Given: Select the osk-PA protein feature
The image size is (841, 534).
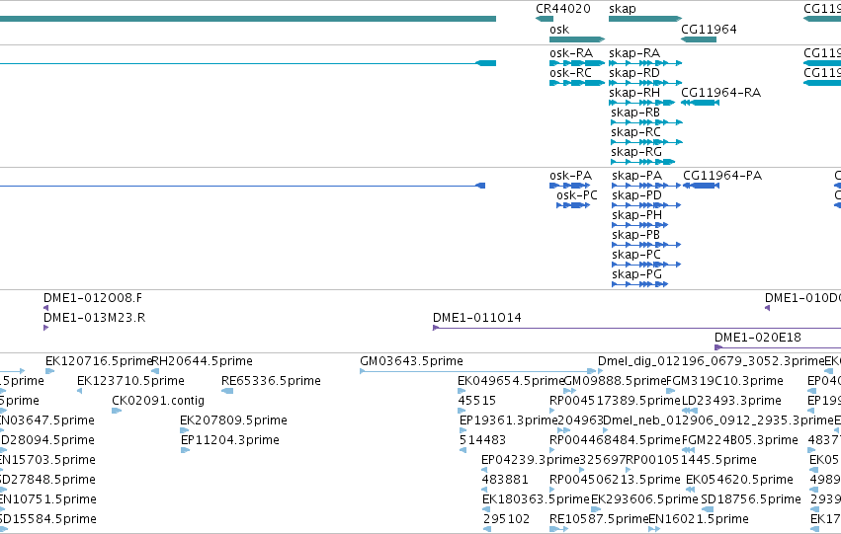Looking at the screenshot, I should tap(569, 186).
